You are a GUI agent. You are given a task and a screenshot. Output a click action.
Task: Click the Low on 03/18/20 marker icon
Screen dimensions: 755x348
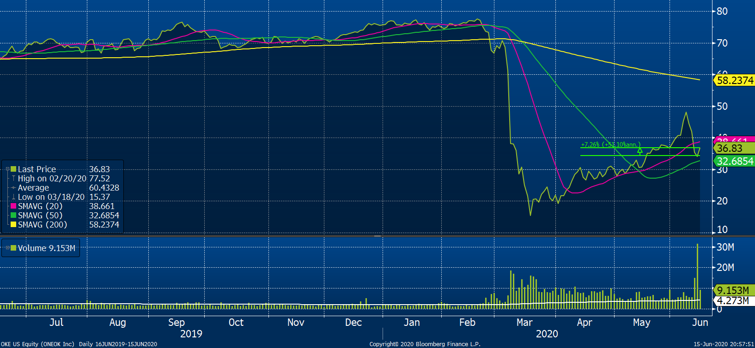point(13,197)
